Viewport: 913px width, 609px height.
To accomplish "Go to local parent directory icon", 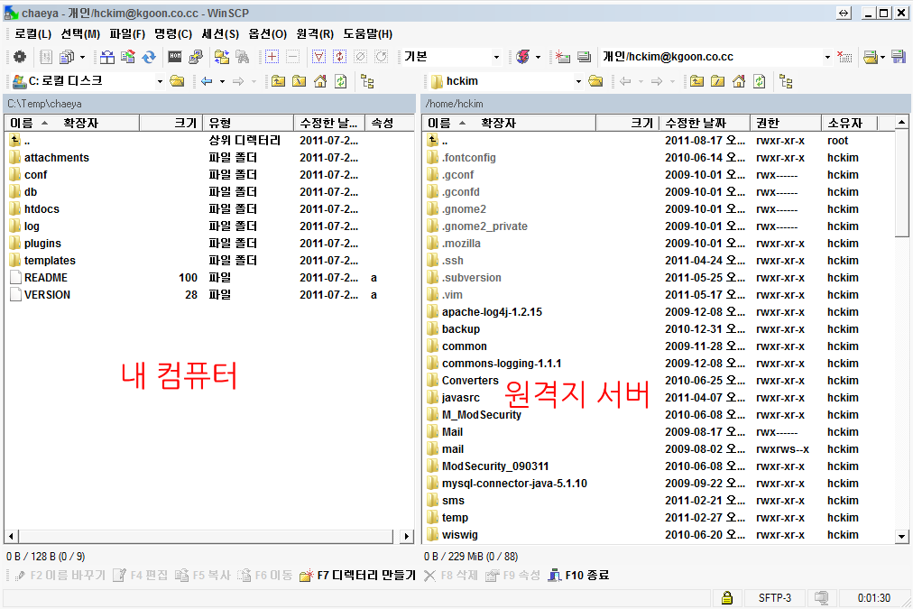I will click(279, 81).
